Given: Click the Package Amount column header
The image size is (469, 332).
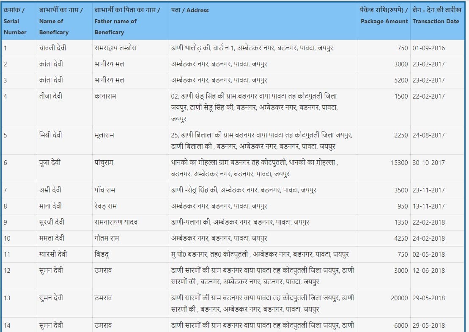Looking at the screenshot, I should click(384, 16).
